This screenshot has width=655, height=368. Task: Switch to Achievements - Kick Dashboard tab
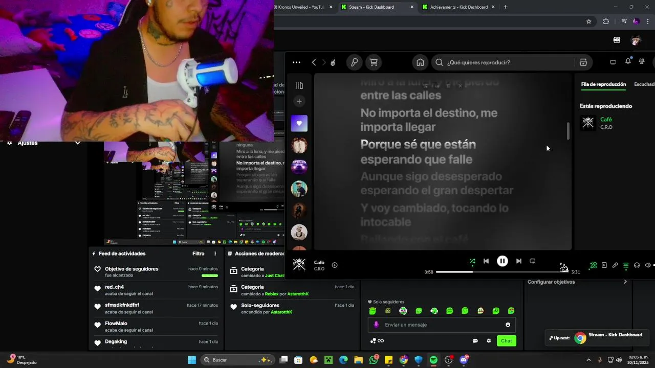(x=458, y=7)
